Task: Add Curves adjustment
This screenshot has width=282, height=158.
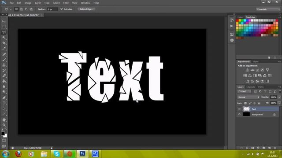Action: click(257, 70)
